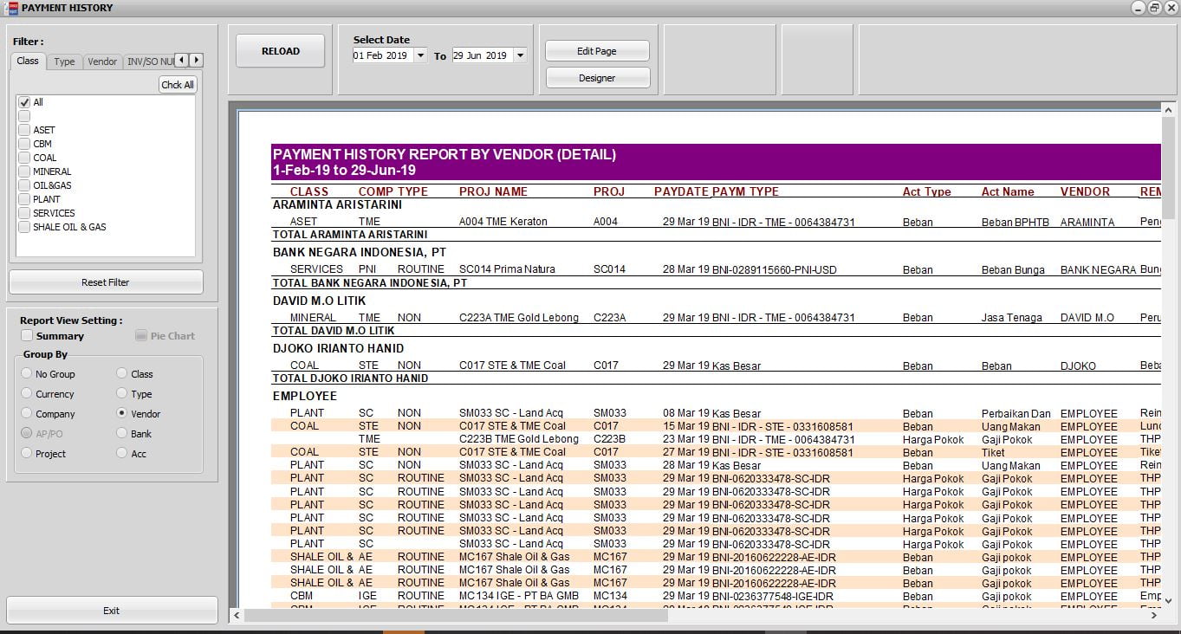Click the horizontal scrollbar left arrow
This screenshot has width=1181, height=634.
tap(237, 616)
